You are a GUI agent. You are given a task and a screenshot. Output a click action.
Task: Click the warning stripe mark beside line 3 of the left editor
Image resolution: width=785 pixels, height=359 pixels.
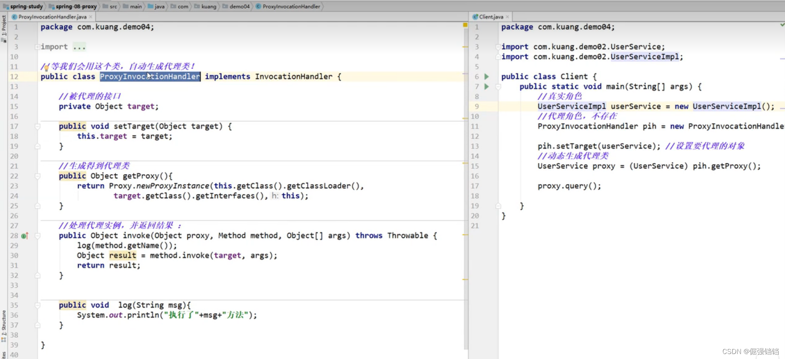pos(465,47)
